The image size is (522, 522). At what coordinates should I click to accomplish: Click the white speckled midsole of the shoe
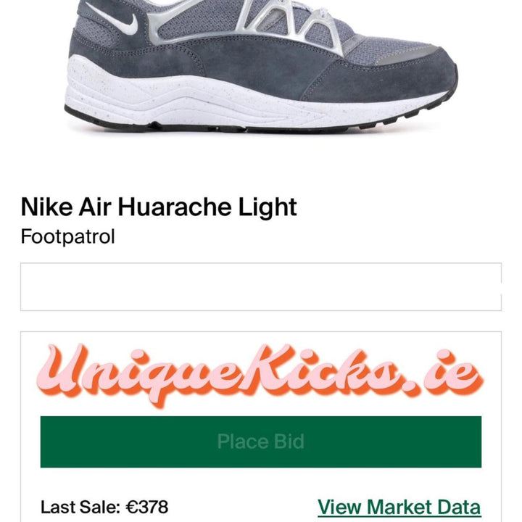tap(200, 98)
